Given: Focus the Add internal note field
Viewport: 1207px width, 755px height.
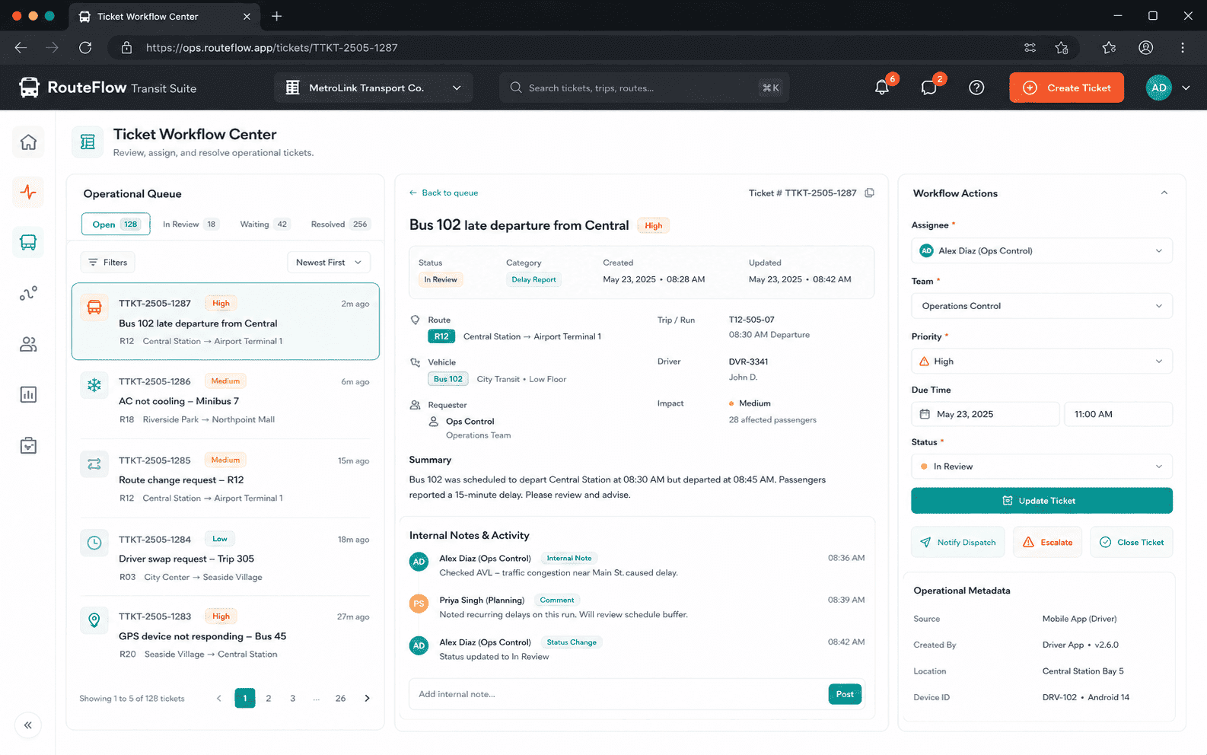Looking at the screenshot, I should (x=618, y=694).
